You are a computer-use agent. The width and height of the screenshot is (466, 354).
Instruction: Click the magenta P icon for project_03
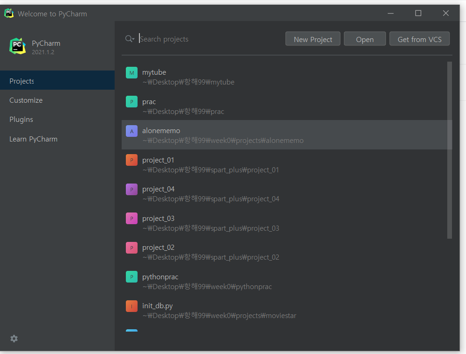pyautogui.click(x=131, y=219)
